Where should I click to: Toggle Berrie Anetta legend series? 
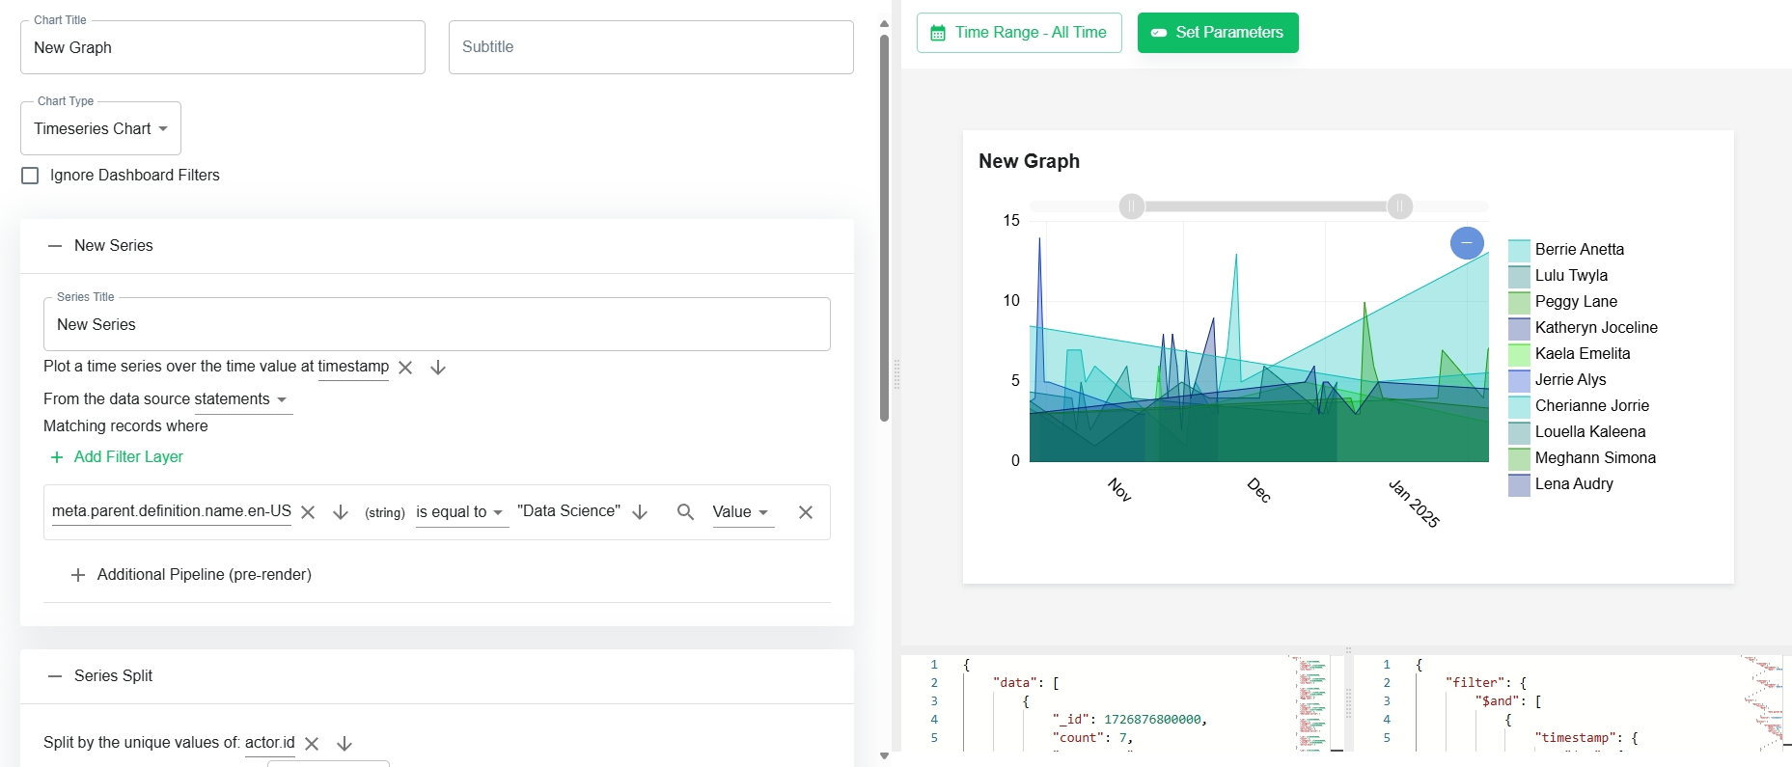1566,250
